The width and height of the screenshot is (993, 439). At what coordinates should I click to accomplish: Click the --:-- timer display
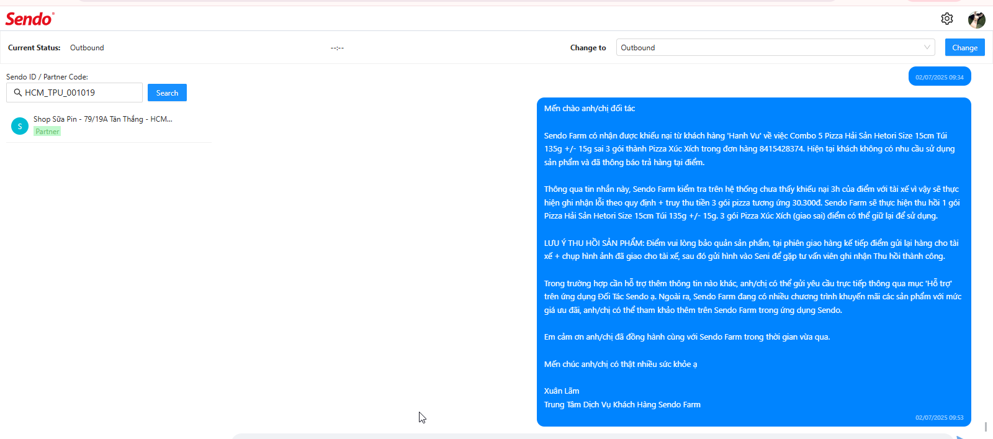tap(337, 48)
